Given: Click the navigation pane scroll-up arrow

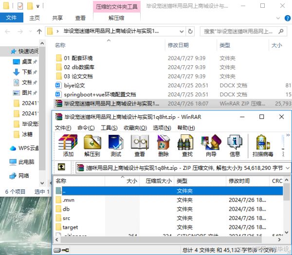Looking at the screenshot, I should pyautogui.click(x=42, y=43).
